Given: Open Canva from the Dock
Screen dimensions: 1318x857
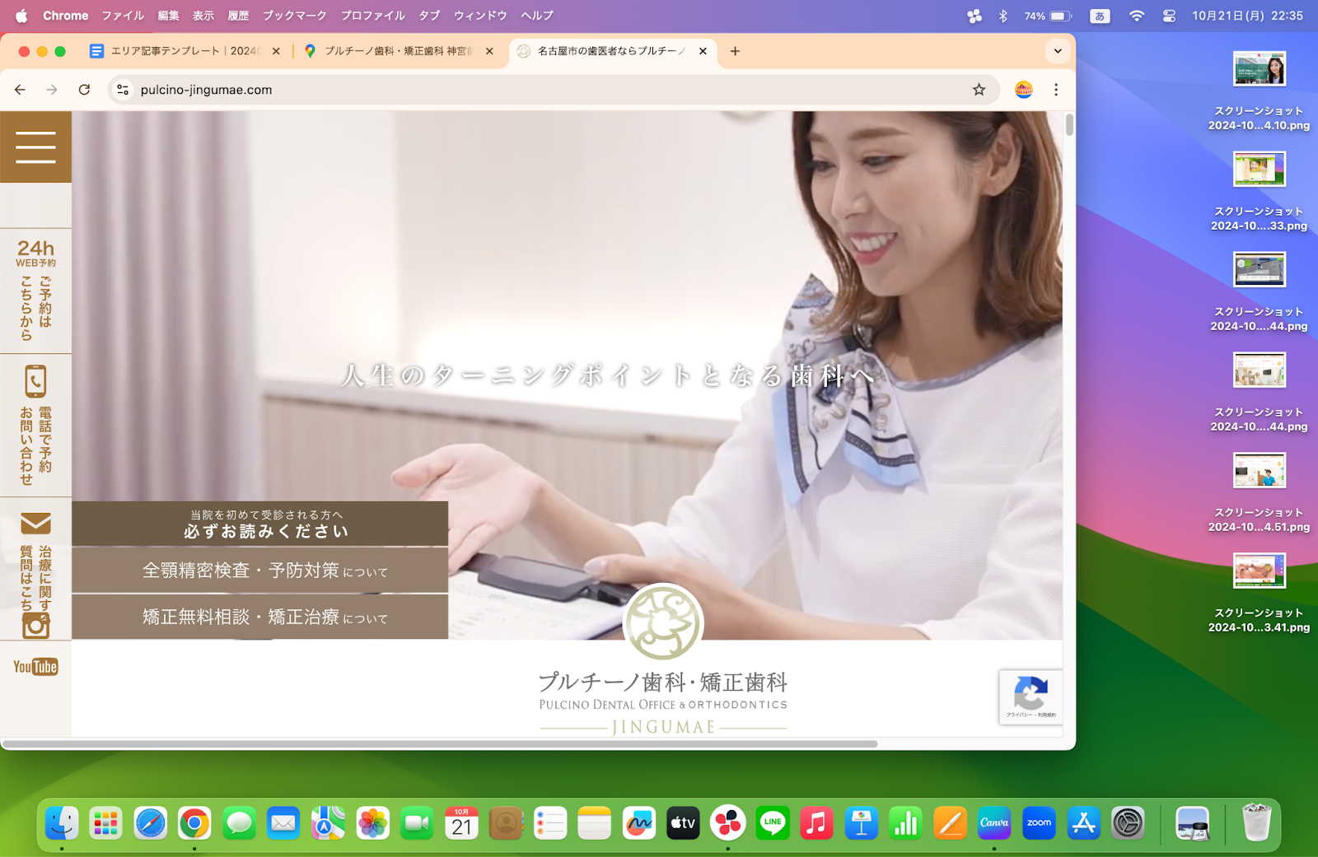Looking at the screenshot, I should (x=994, y=822).
